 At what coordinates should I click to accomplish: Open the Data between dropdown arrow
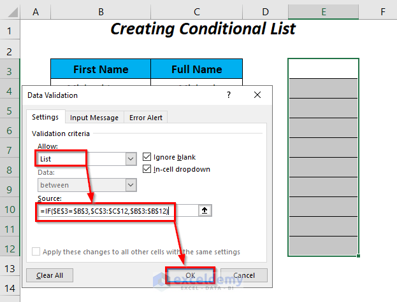(131, 185)
